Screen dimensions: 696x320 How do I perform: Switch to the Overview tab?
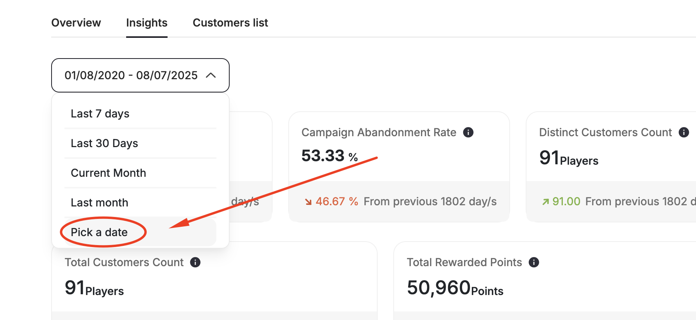pos(76,23)
